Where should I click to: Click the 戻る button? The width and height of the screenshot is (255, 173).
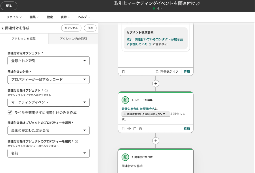click(9, 6)
